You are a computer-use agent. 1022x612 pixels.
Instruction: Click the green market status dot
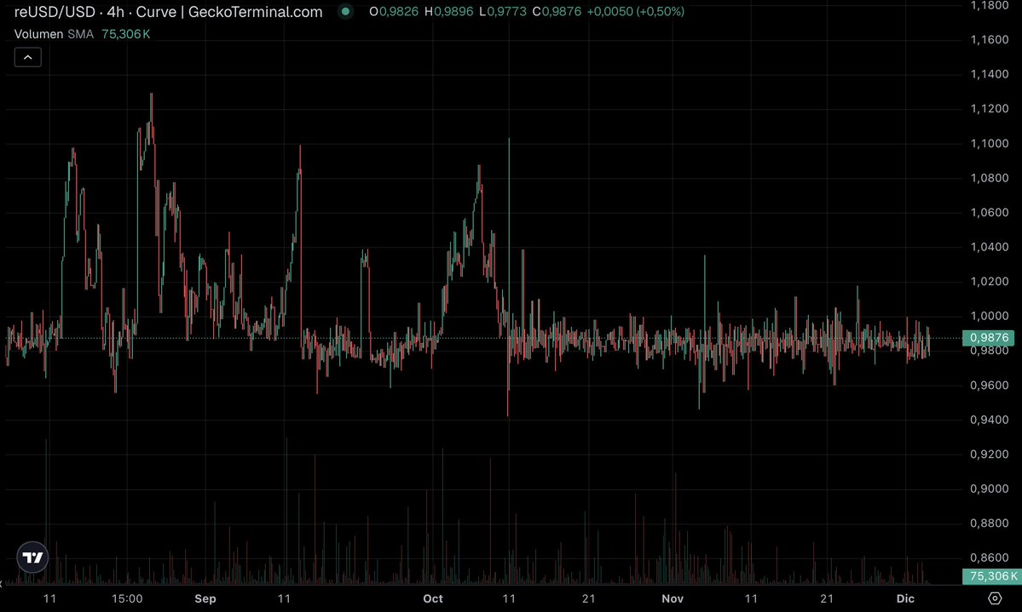click(x=345, y=11)
